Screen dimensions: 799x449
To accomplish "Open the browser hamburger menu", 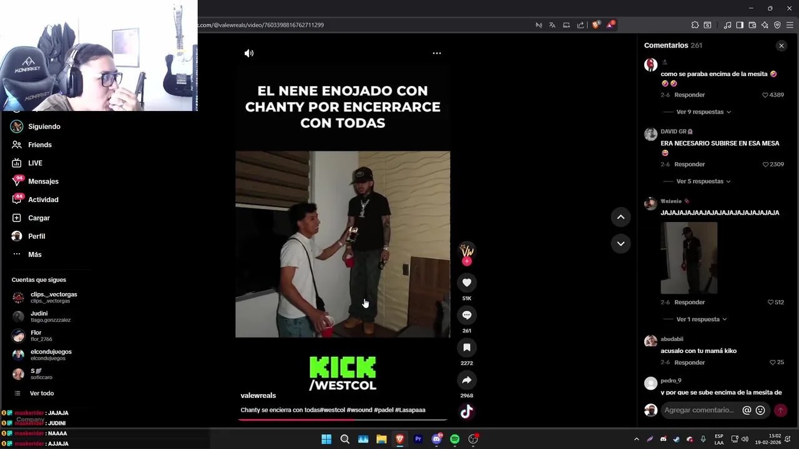I will click(x=790, y=25).
